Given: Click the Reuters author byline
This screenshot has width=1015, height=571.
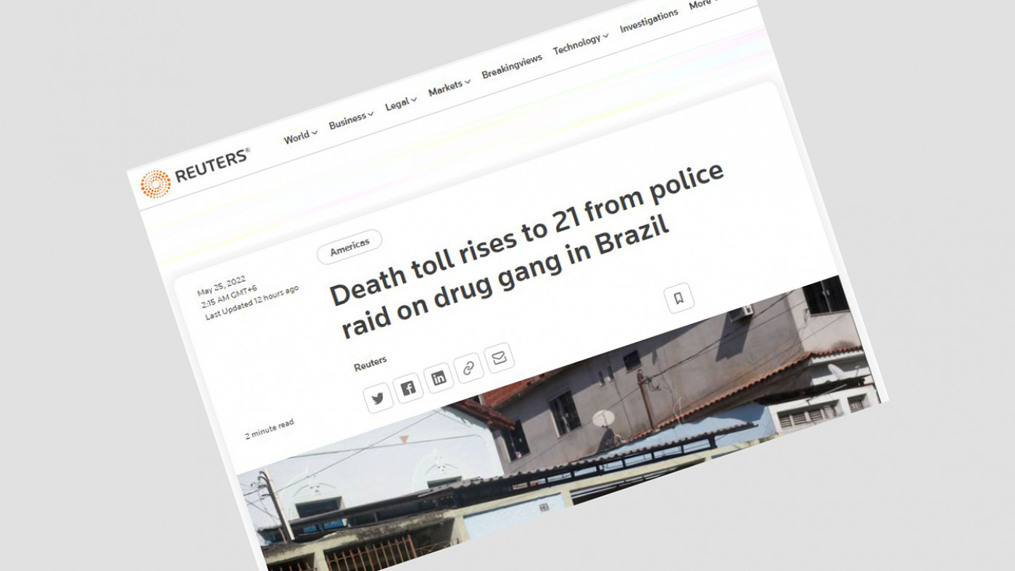Looking at the screenshot, I should (x=370, y=363).
